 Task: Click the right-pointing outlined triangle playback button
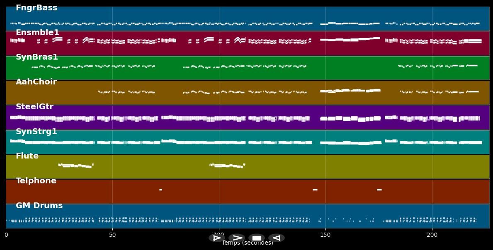pos(216,238)
